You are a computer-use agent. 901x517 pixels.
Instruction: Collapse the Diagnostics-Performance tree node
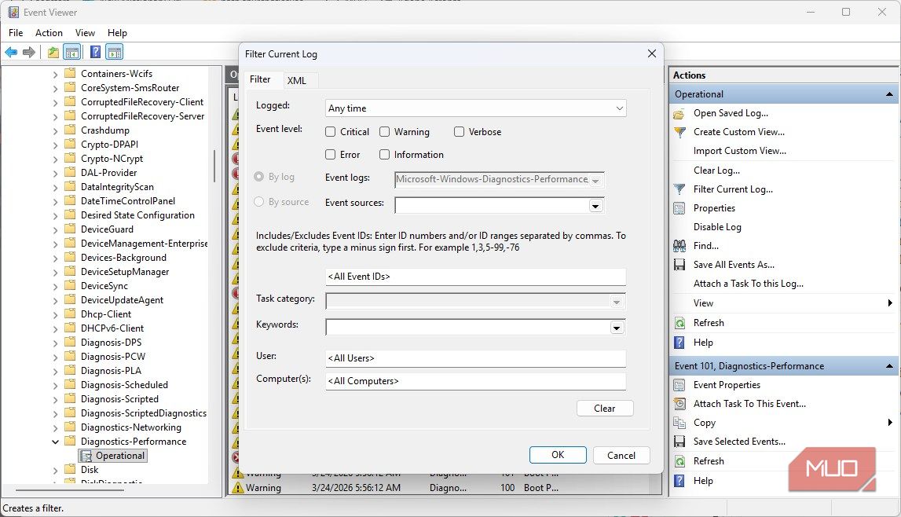(x=55, y=442)
